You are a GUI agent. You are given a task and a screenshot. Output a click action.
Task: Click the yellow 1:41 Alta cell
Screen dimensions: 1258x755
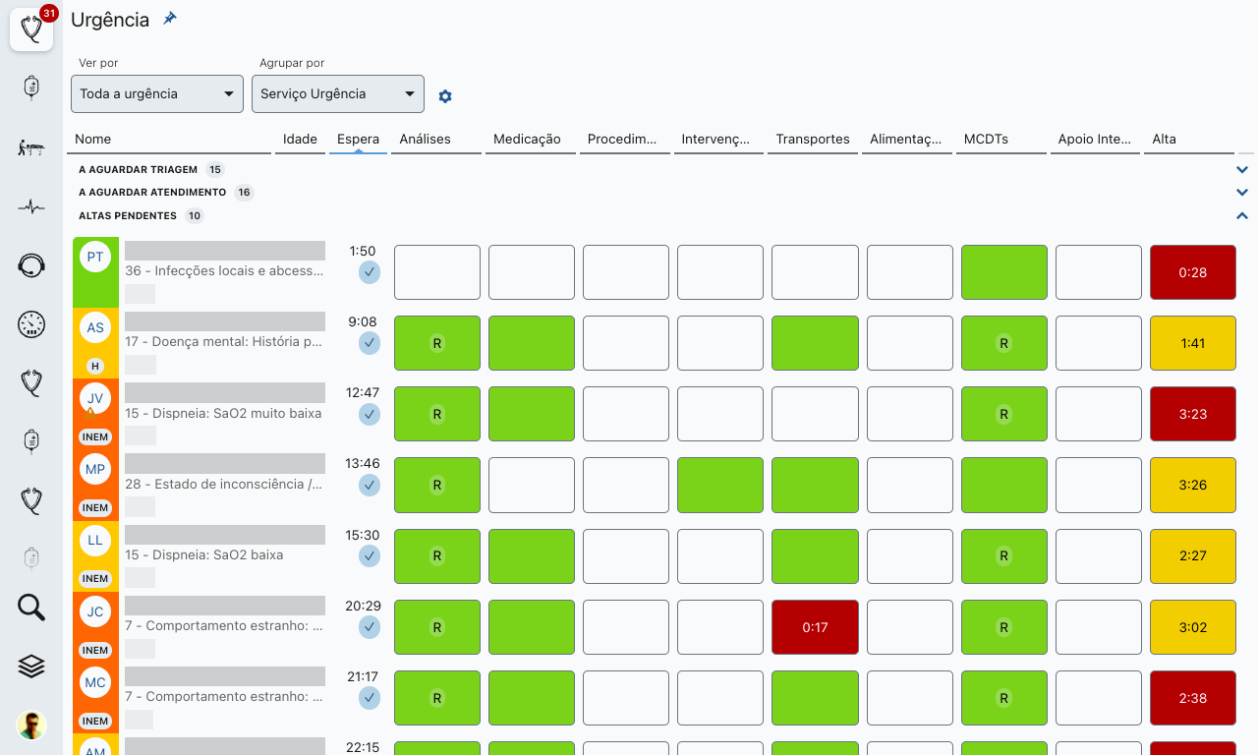pyautogui.click(x=1192, y=343)
